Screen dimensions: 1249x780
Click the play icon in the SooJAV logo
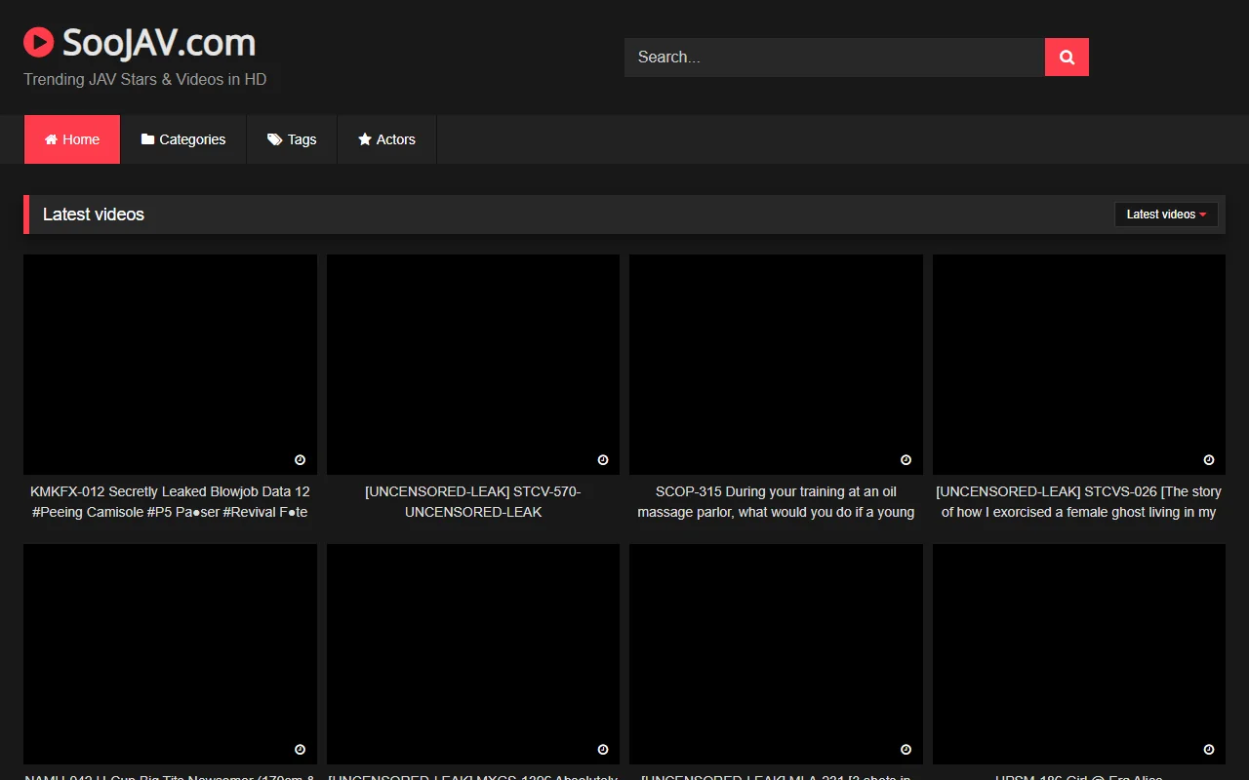[x=38, y=42]
